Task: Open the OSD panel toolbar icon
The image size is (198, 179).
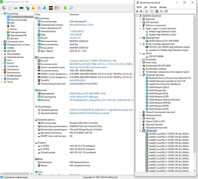Action: click(x=51, y=8)
